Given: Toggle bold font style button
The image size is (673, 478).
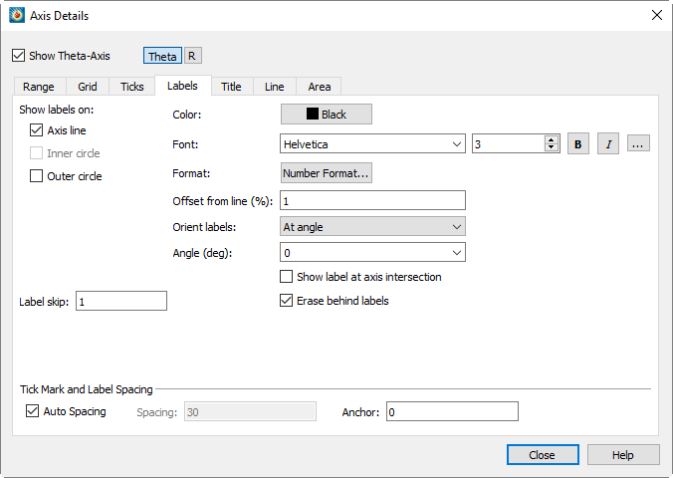Looking at the screenshot, I should [x=577, y=143].
